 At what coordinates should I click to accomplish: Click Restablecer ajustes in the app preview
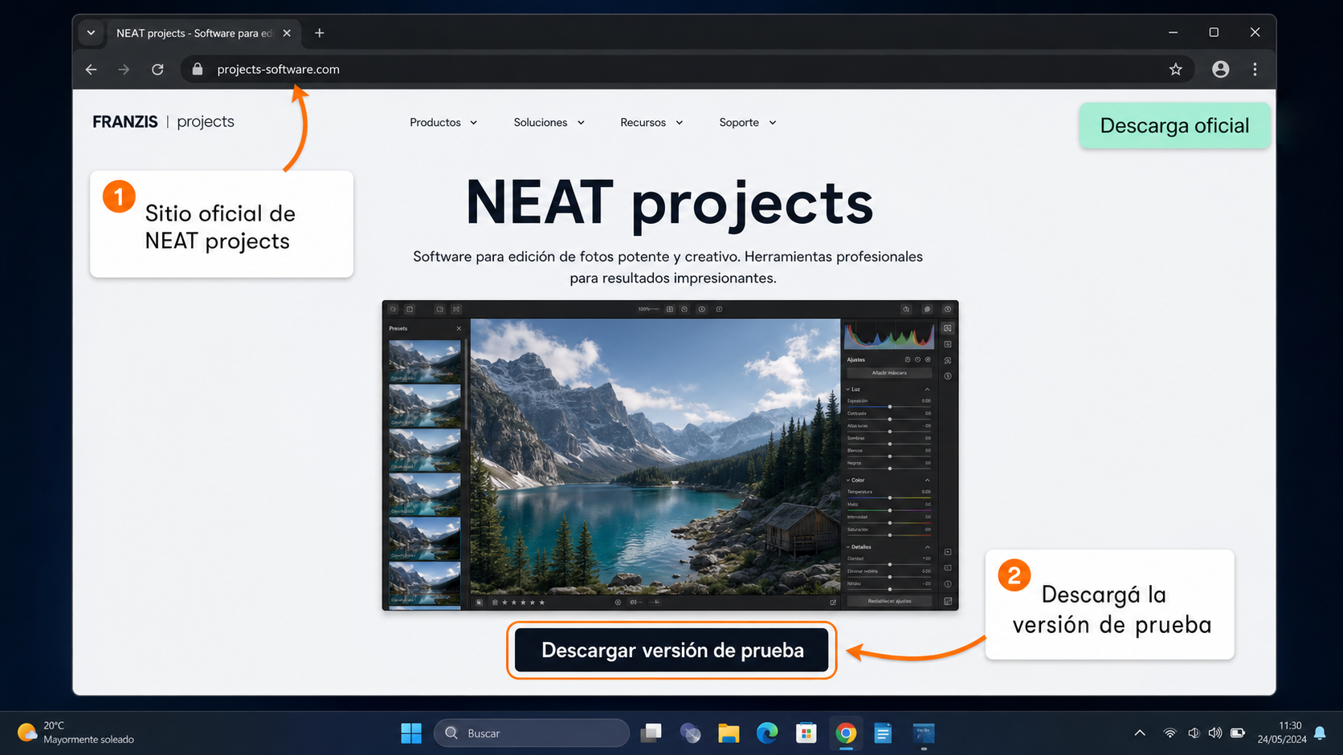[889, 601]
